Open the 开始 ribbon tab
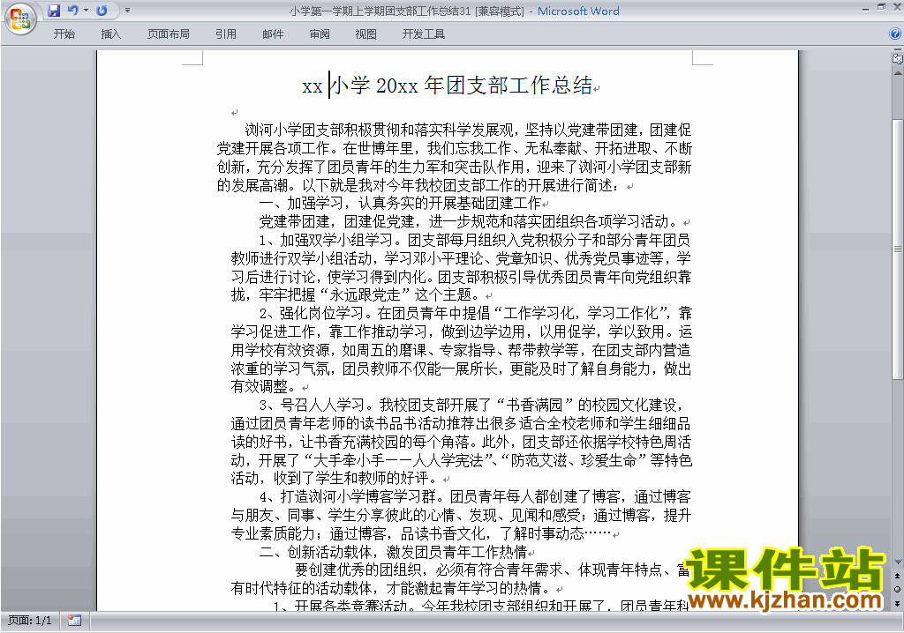904x633 pixels. (64, 34)
